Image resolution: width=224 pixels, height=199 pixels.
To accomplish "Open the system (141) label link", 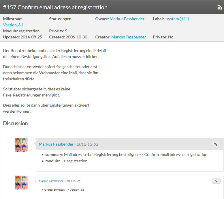I will pos(178,19).
